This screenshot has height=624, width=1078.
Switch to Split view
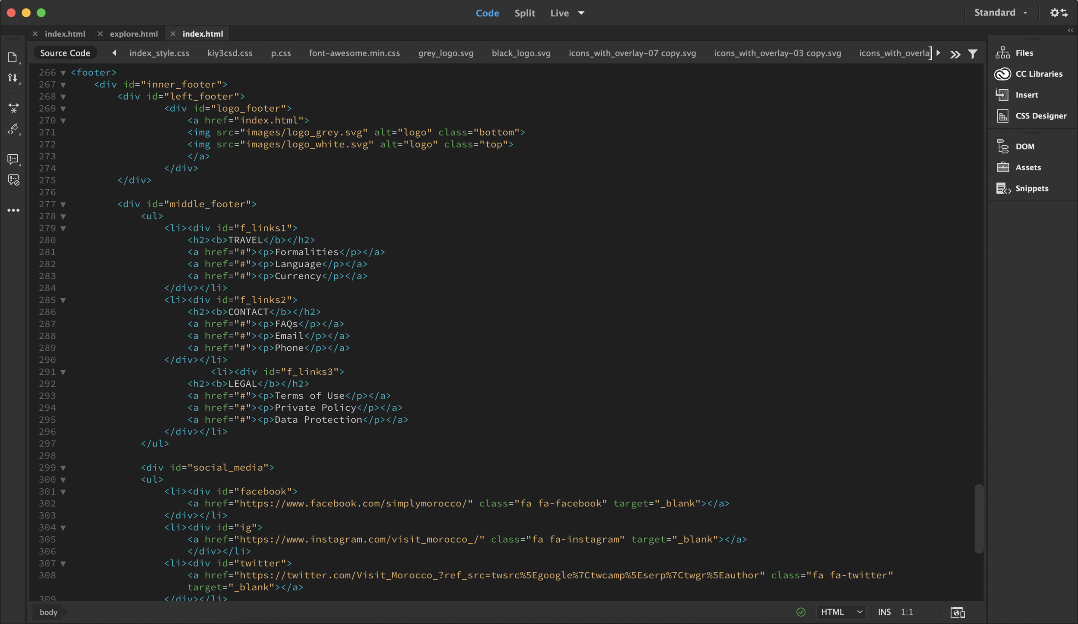pyautogui.click(x=524, y=13)
